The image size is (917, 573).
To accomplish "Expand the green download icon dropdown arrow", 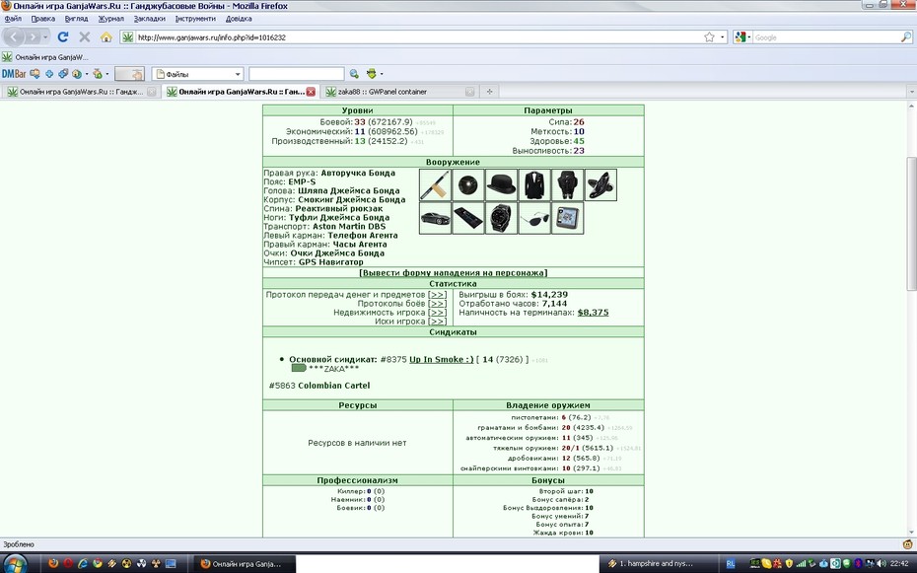I will 382,74.
